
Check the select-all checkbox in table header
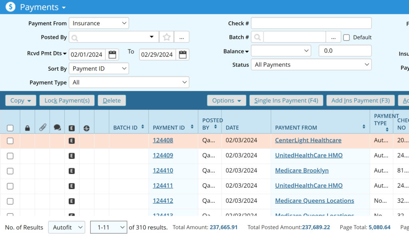10,128
